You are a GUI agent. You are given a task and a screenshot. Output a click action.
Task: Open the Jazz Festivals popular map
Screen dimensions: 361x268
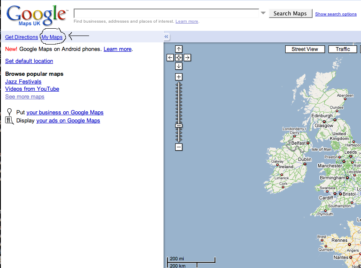pos(23,81)
